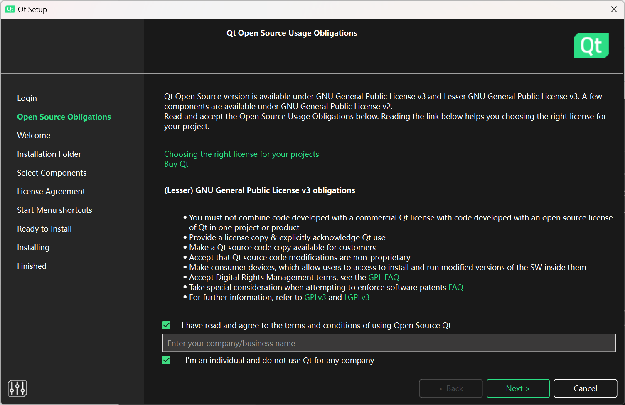Select the Installation Folder step

(x=49, y=154)
